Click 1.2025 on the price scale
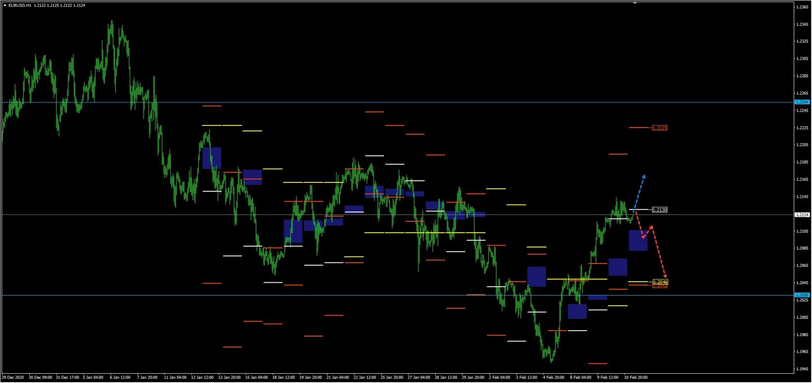Image resolution: width=812 pixels, height=383 pixels. [802, 300]
